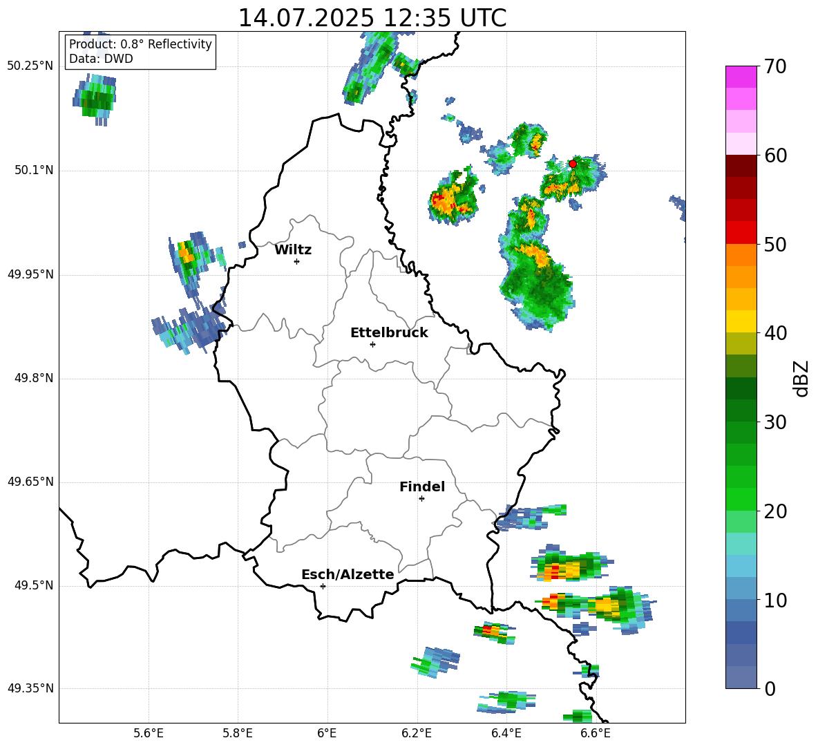This screenshot has width=818, height=747.
Task: Click the 50.1°N latitude label
Action: click(34, 171)
